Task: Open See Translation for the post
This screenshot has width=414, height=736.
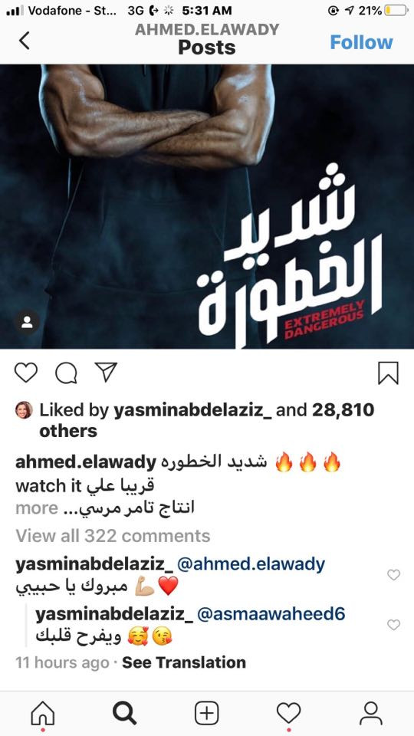Action: pos(184,662)
